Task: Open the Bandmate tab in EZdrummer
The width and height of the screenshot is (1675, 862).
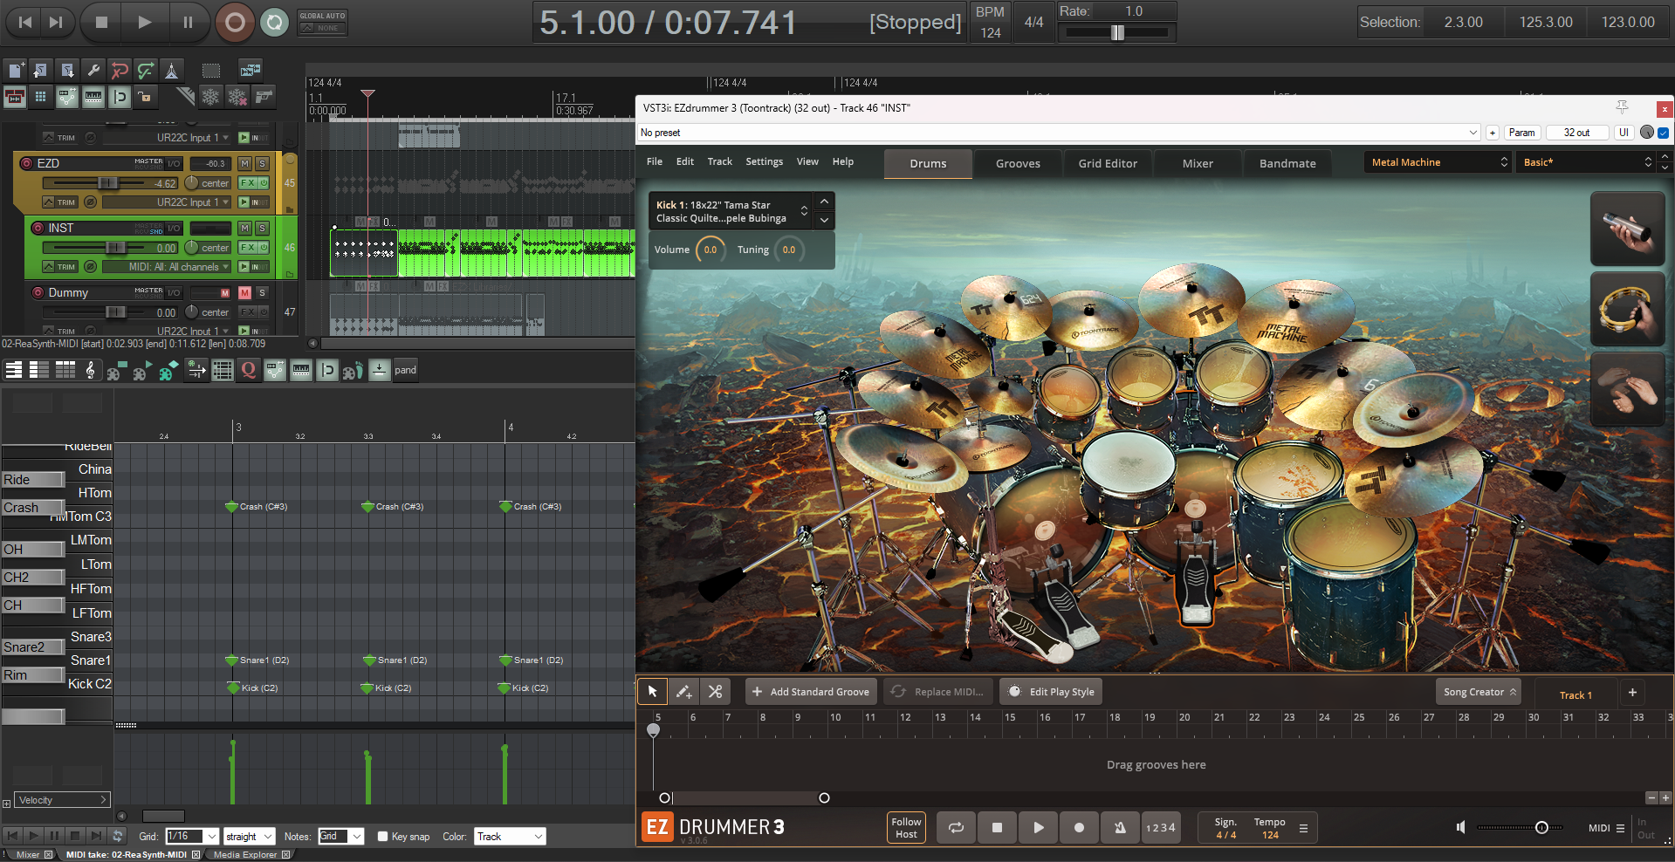Action: [1287, 164]
